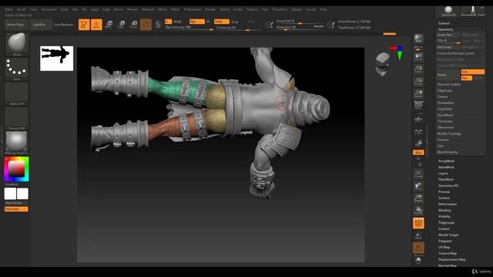Open the Dots stroke type selector
This screenshot has height=277, width=493.
[17, 68]
